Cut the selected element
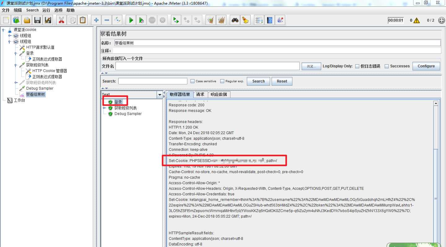The height and width of the screenshot is (247, 446). pyautogui.click(x=61, y=20)
